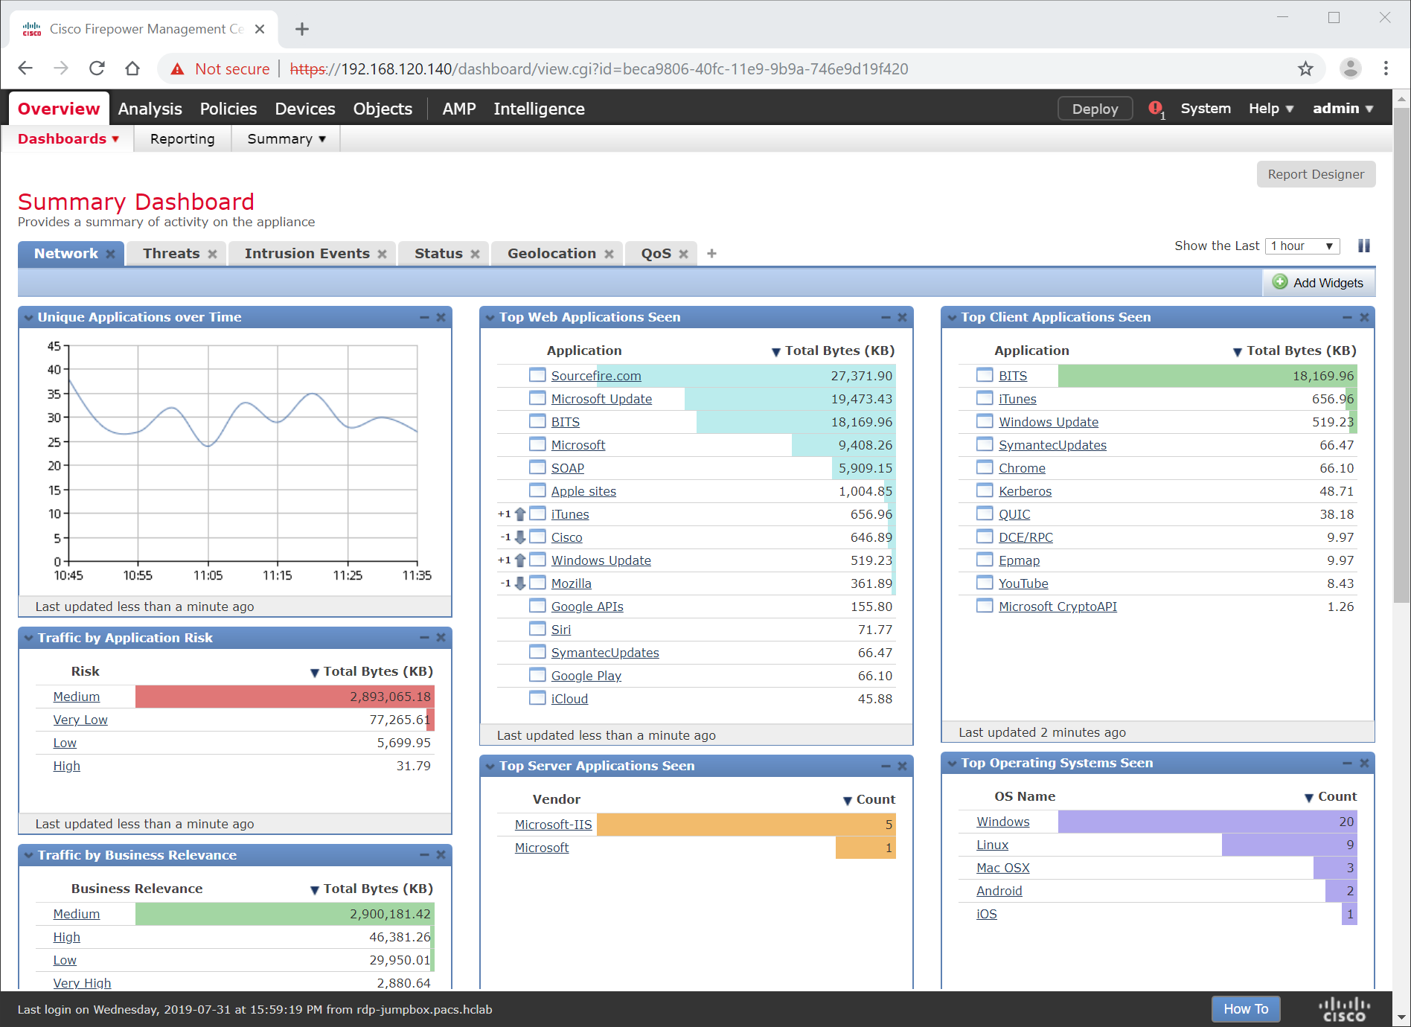
Task: Open the Show the Last time dropdown
Action: point(1302,246)
